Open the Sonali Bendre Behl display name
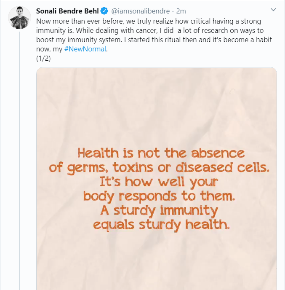The height and width of the screenshot is (290, 285). (x=67, y=11)
